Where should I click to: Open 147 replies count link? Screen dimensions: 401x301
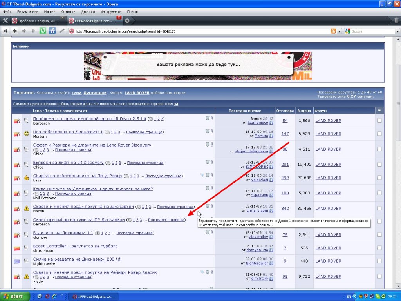coord(285,134)
